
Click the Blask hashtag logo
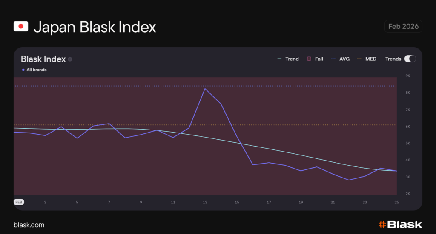click(x=382, y=225)
